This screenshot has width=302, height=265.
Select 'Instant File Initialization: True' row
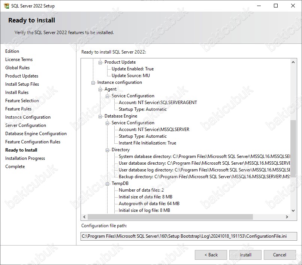click(148, 143)
